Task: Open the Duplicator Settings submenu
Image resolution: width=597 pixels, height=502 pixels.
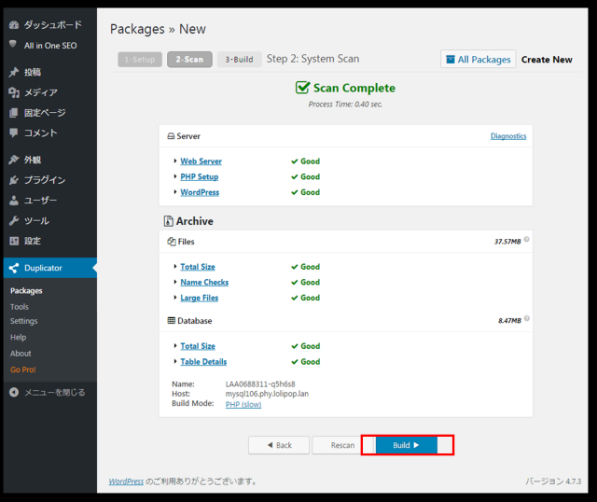Action: [x=24, y=321]
